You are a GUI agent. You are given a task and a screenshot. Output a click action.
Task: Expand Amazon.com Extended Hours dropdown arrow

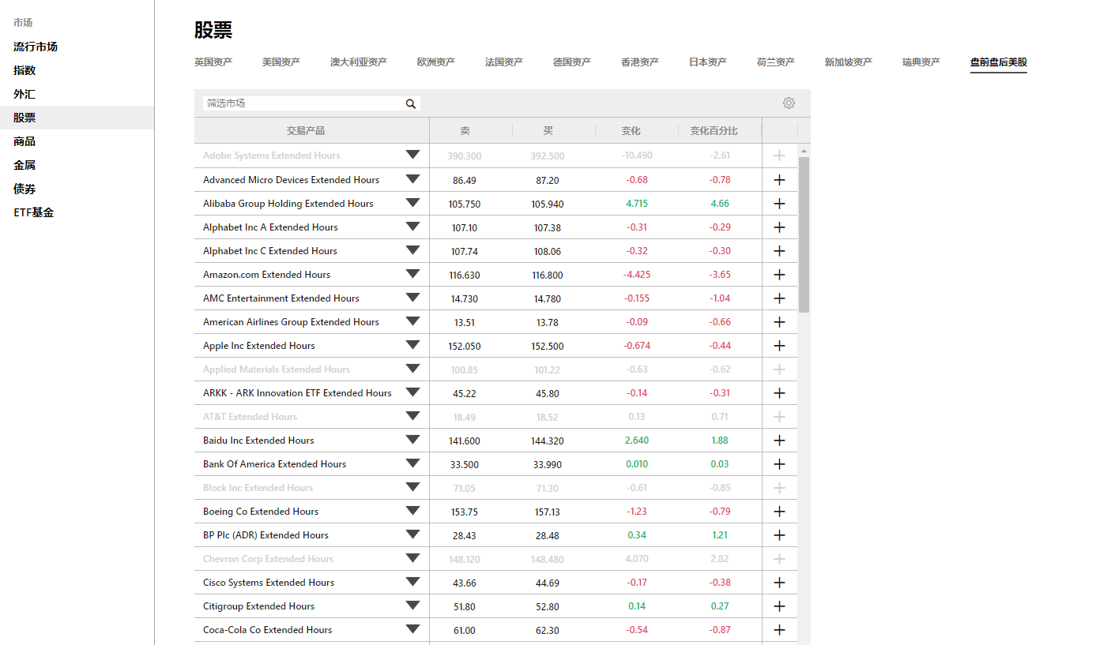[x=412, y=274]
